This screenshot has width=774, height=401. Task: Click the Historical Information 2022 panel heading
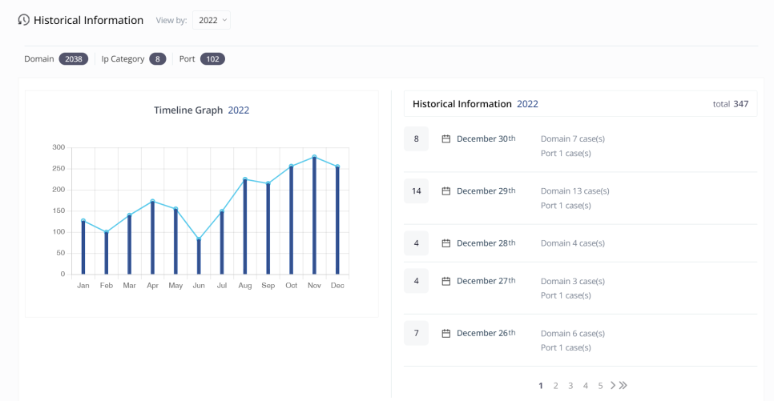point(475,104)
